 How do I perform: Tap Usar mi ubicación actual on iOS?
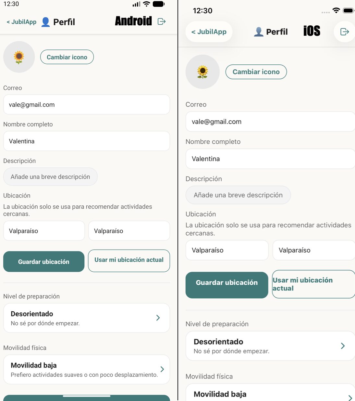(x=313, y=284)
